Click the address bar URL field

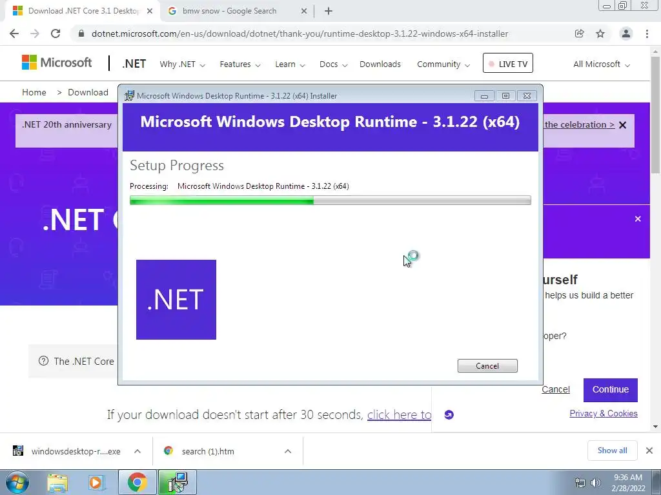[x=300, y=34]
